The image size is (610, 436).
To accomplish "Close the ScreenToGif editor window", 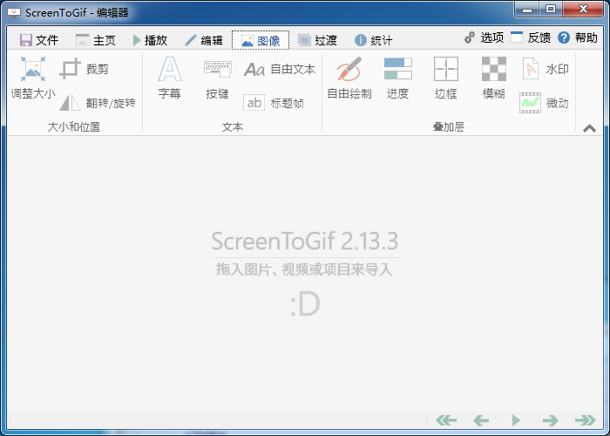I will coord(583,10).
